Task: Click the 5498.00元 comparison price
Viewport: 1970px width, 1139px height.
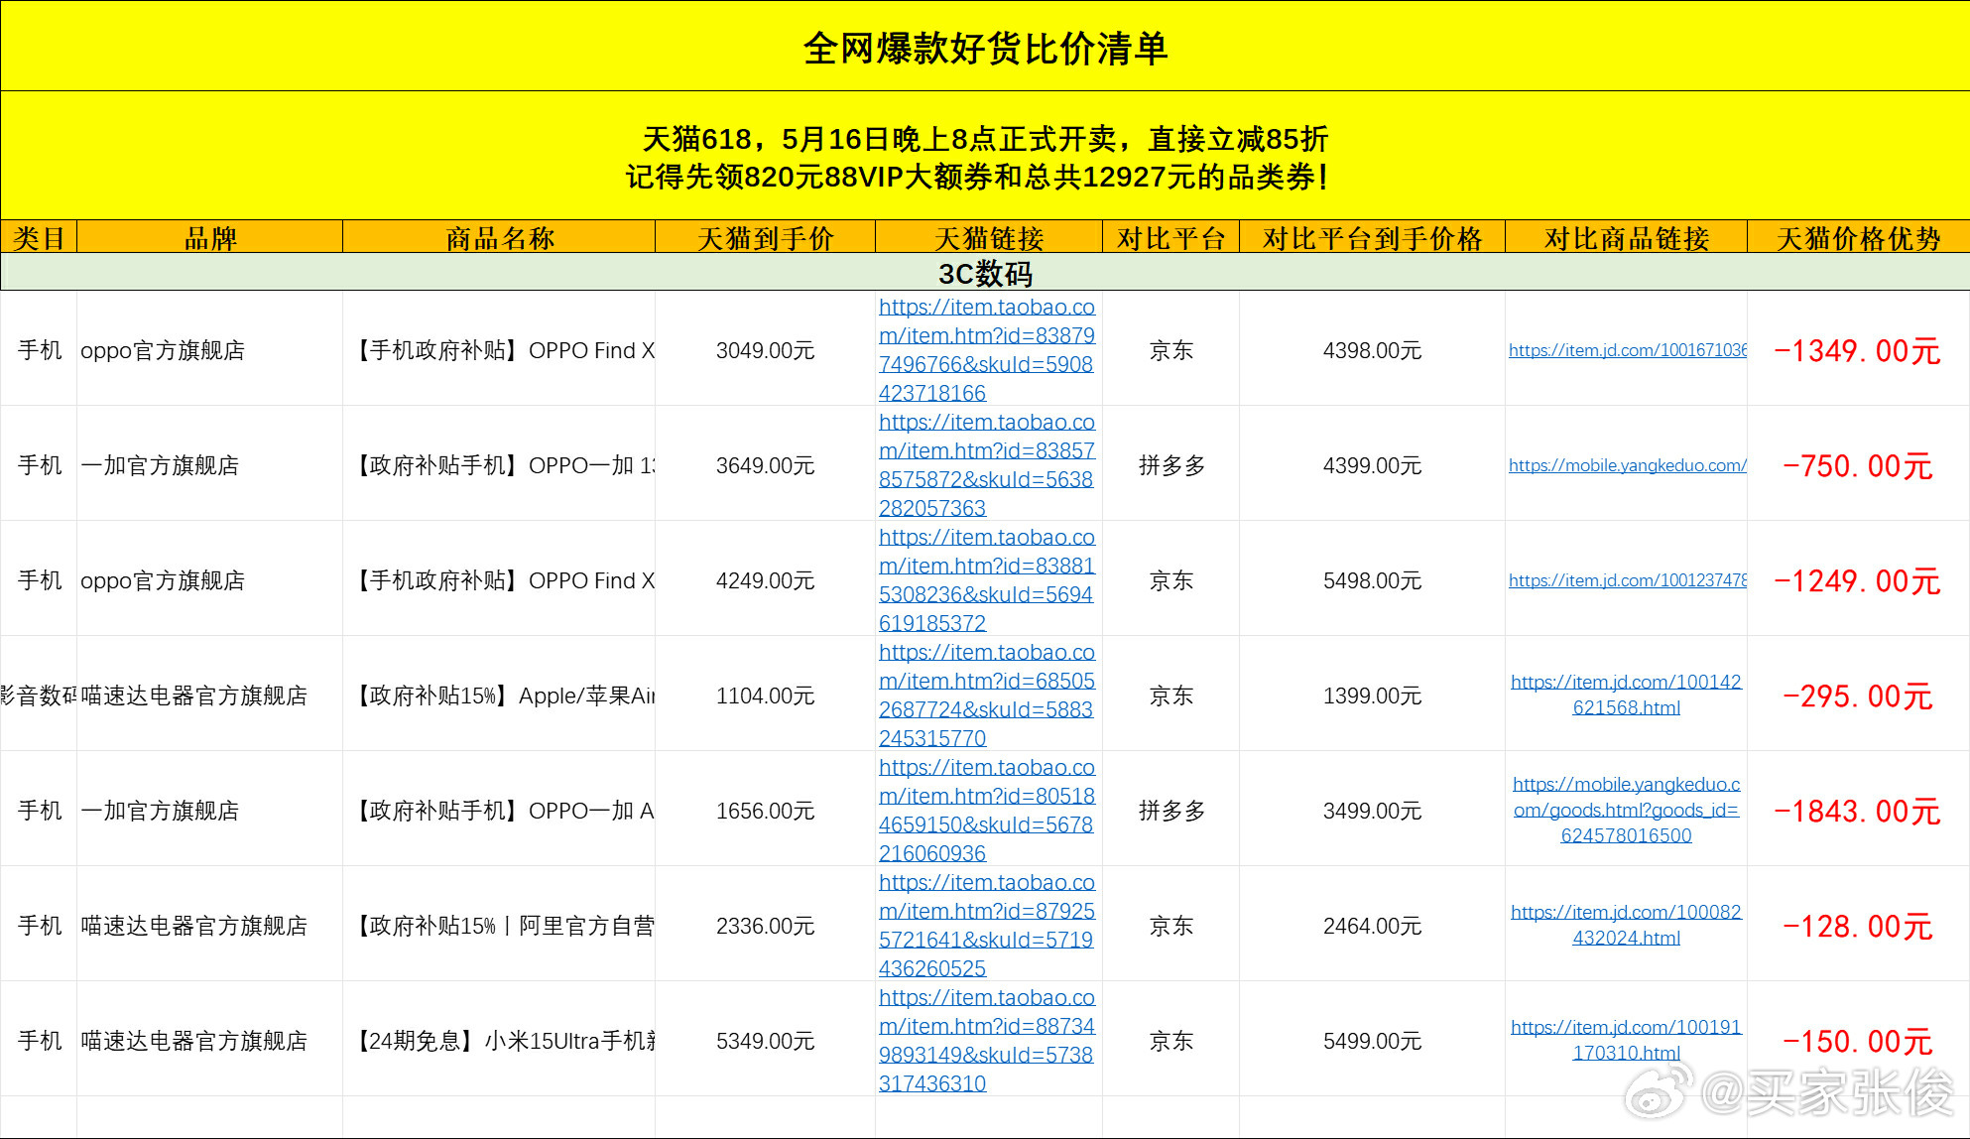Action: coord(1372,580)
